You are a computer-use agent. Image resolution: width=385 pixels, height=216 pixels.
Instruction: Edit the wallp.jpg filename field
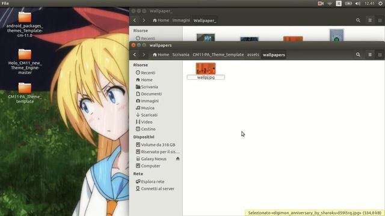(206, 77)
